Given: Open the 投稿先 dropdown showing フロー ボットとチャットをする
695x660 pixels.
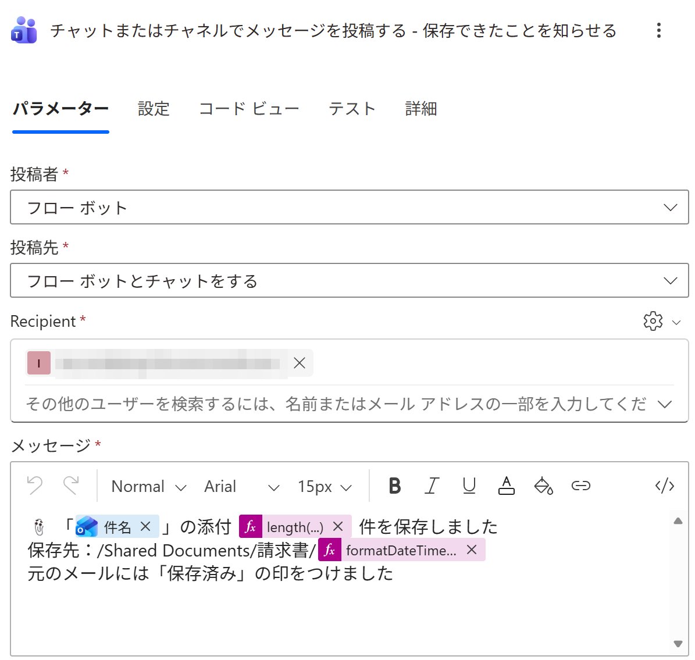Looking at the screenshot, I should (x=350, y=280).
